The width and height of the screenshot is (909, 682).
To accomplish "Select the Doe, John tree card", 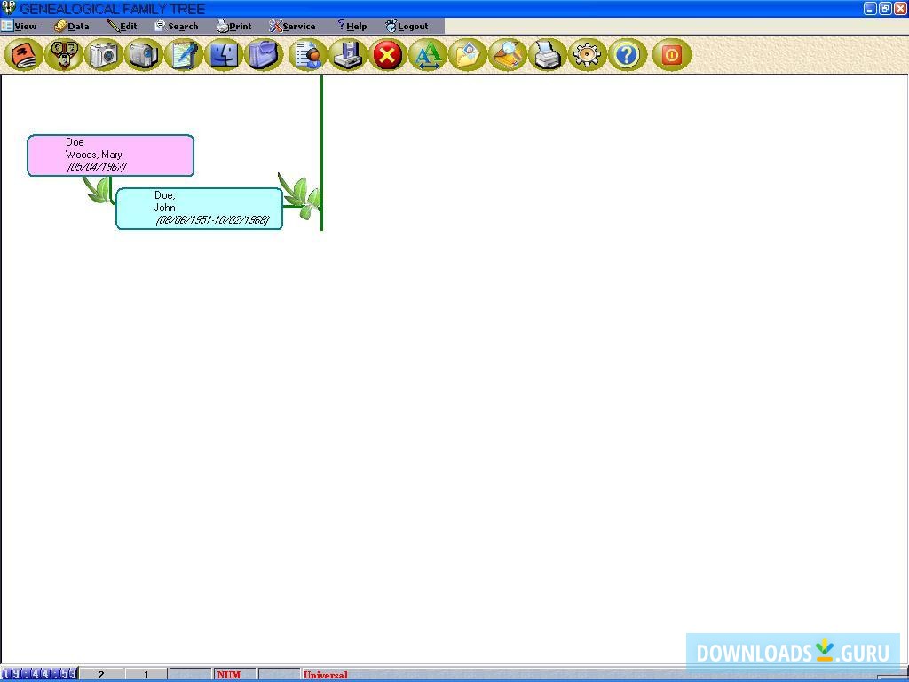I will 198,208.
